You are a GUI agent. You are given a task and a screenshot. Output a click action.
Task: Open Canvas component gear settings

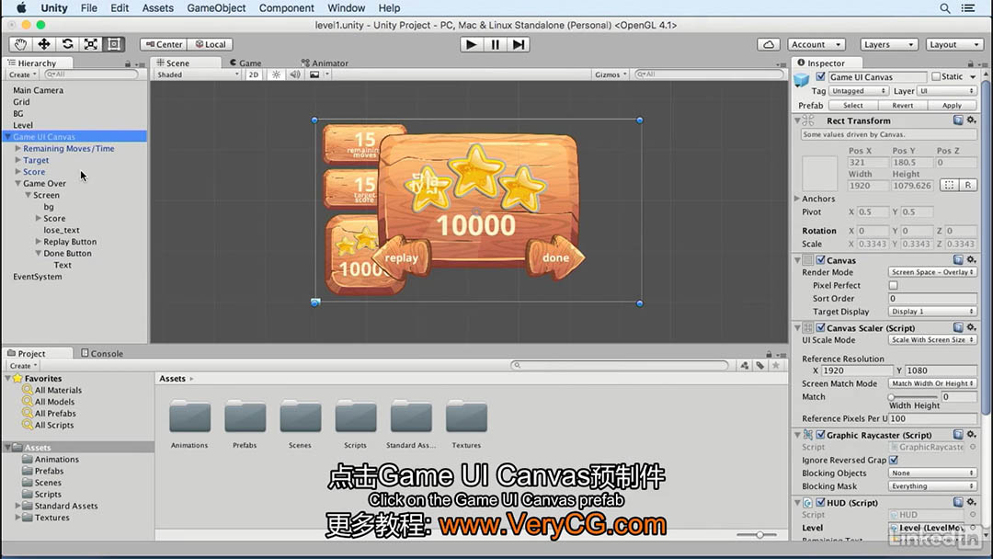point(972,259)
